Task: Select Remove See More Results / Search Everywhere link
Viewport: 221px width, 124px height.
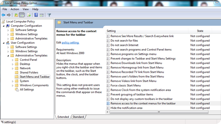Action: 142,36
